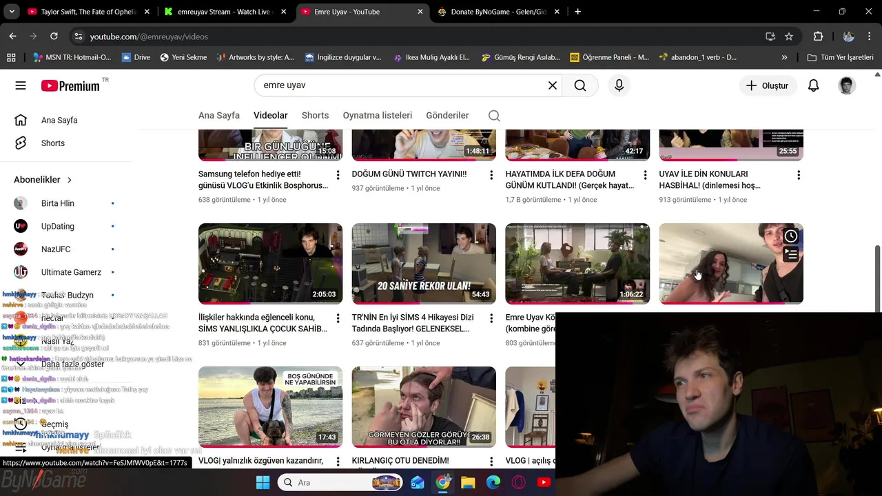Click the magnifier search button
Screen dimensions: 882x496
[580, 85]
